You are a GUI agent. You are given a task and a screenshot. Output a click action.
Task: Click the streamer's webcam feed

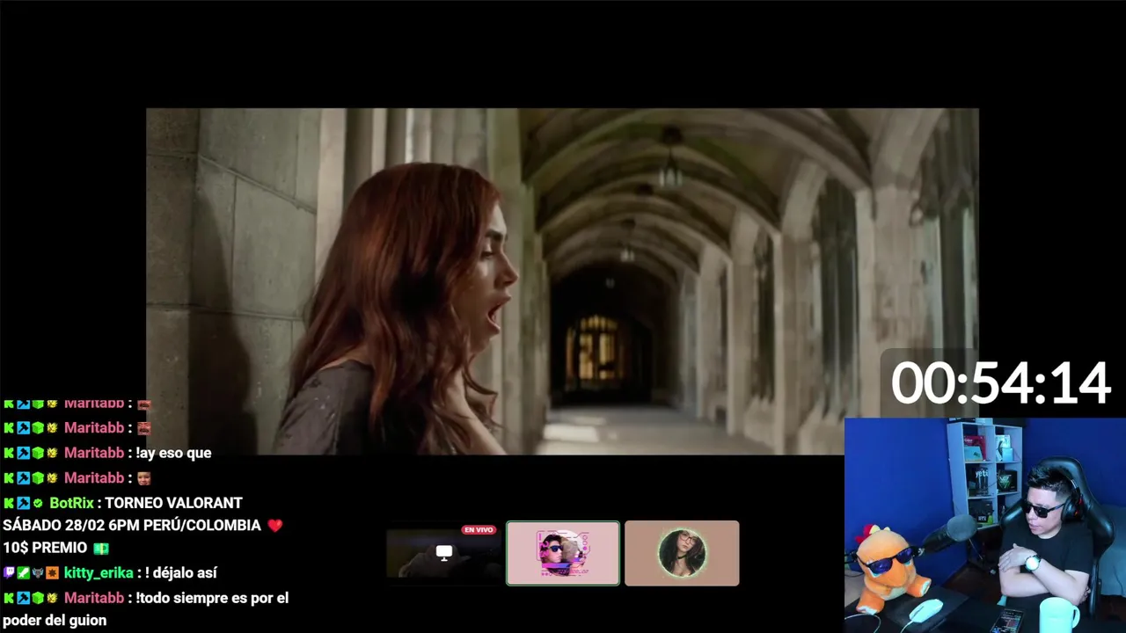pyautogui.click(x=985, y=525)
